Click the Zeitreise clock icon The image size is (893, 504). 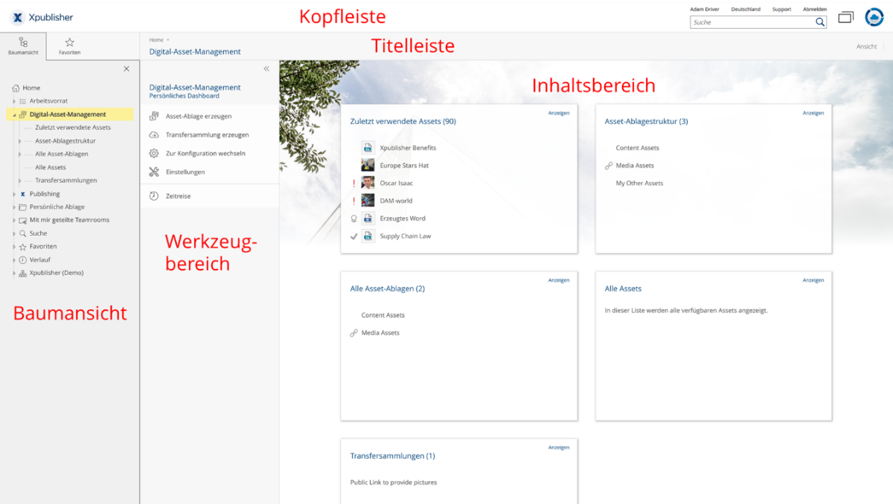tap(154, 196)
